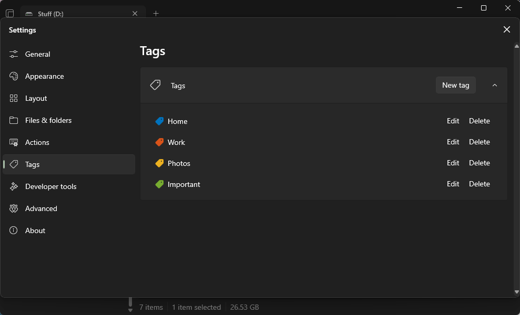Click the Actions keyboard icon
Viewport: 520px width, 315px height.
[14, 142]
